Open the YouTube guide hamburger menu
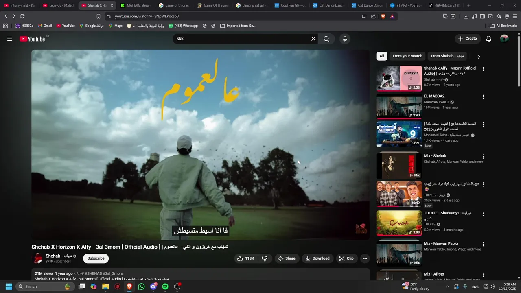Viewport: 521px width, 293px height. (x=10, y=39)
